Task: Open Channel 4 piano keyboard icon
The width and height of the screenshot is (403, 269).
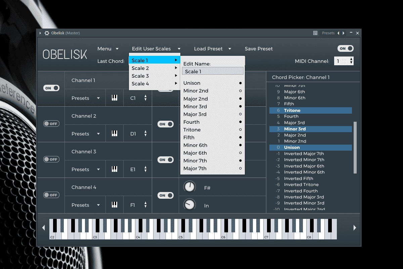Action: (115, 205)
